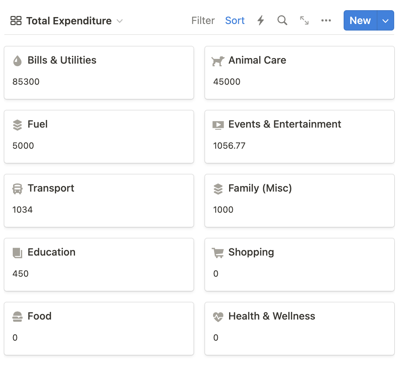Open the Family (Misc) card
The height and width of the screenshot is (365, 408).
tap(299, 201)
